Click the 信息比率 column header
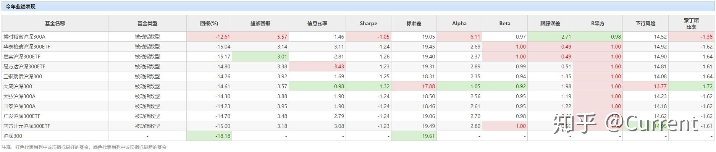Image resolution: width=716 pixels, height=152 pixels. (317, 23)
